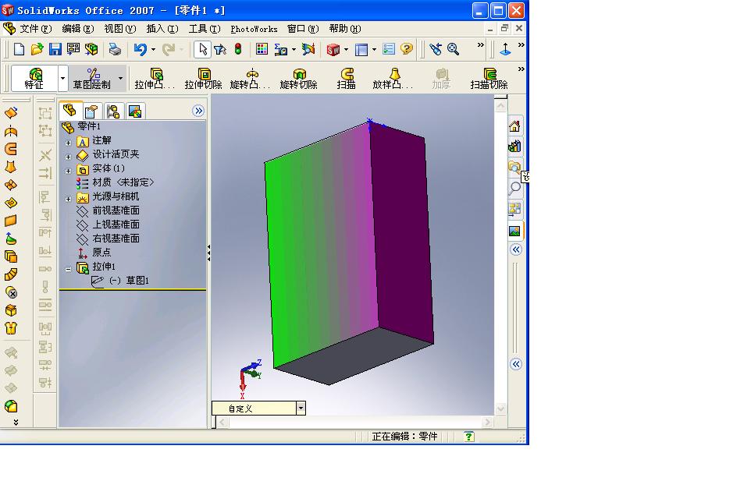Expand more left toolbar tools double-chevron
This screenshot has width=751, height=481.
(16, 422)
